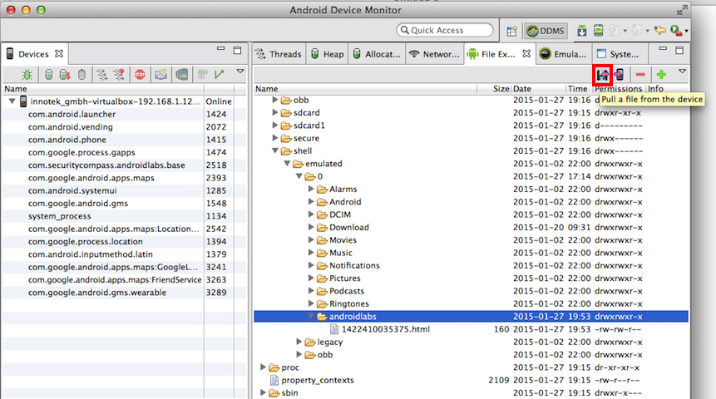Close the File Explorer tab with its X
This screenshot has height=399, width=716.
(x=526, y=53)
